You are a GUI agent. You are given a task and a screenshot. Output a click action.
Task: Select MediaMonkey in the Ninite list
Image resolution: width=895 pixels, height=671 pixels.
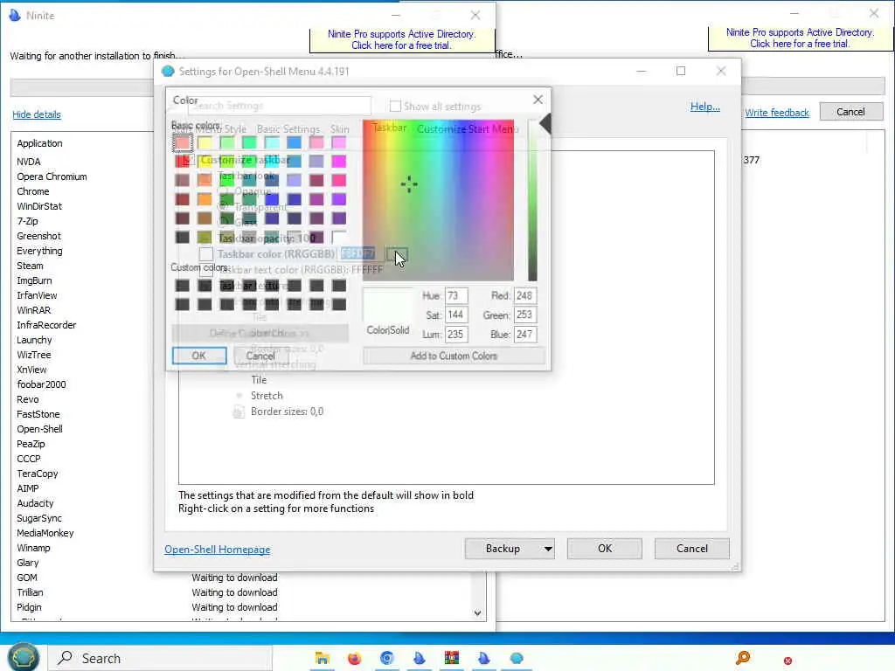(x=45, y=532)
